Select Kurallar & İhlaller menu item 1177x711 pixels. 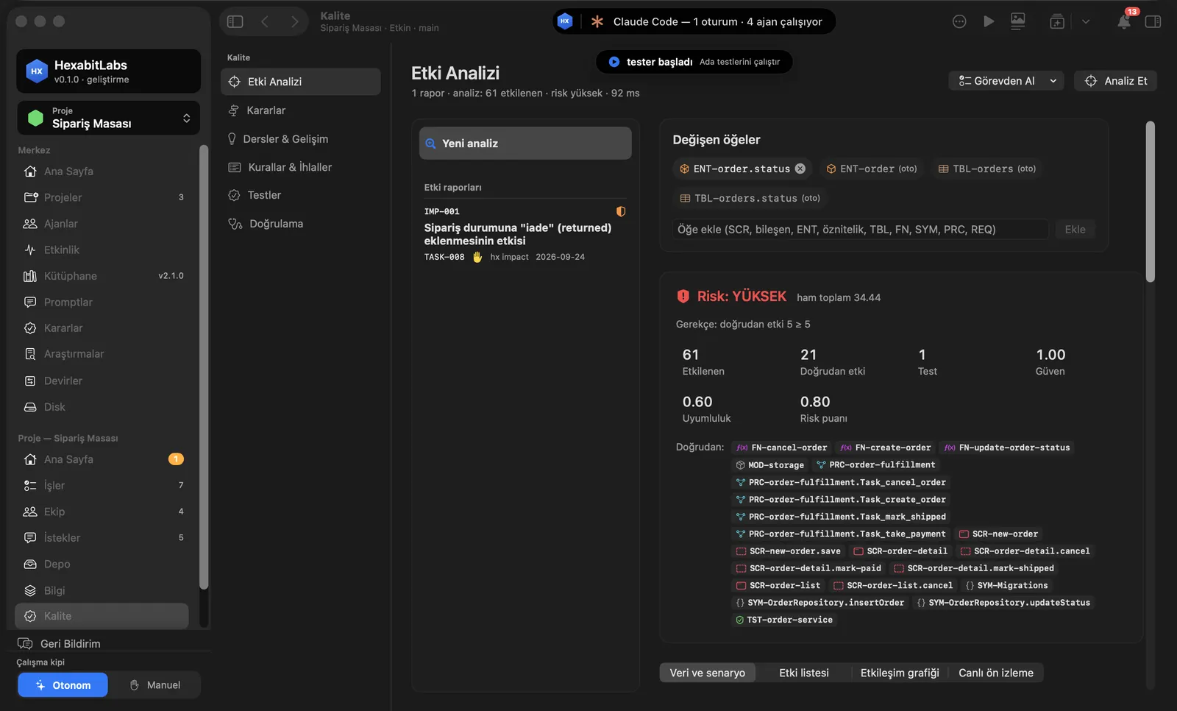point(300,167)
